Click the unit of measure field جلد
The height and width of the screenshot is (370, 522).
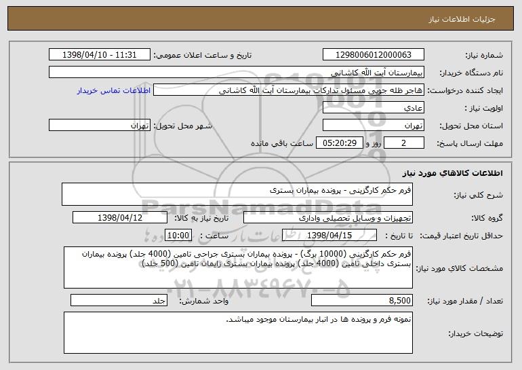click(119, 300)
